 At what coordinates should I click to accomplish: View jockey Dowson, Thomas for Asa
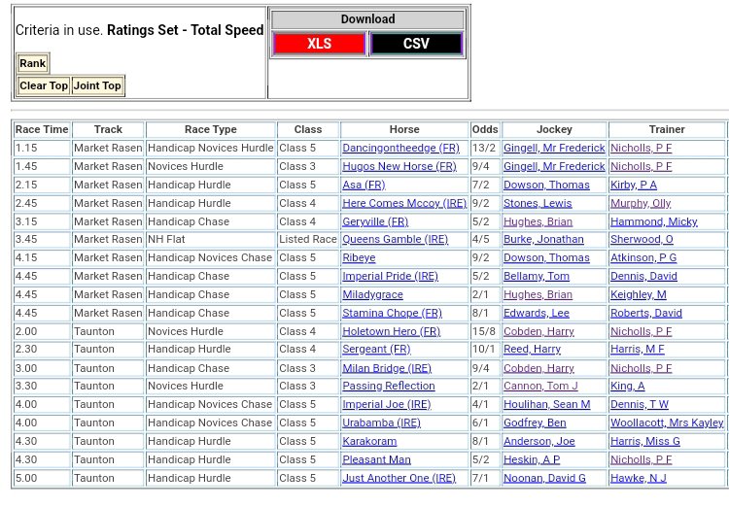tap(546, 186)
